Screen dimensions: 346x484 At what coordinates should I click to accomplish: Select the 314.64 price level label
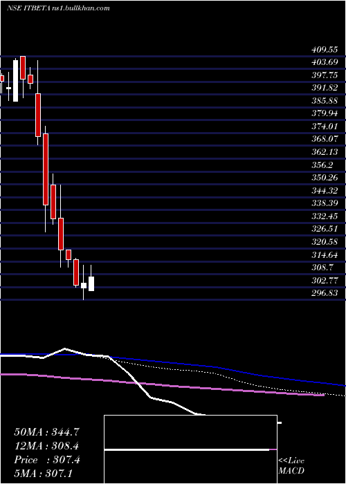pos(325,255)
